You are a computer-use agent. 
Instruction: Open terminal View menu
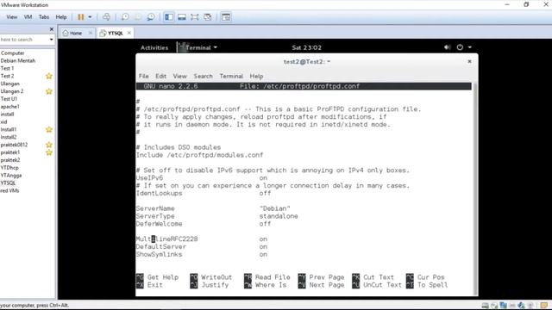coord(180,76)
